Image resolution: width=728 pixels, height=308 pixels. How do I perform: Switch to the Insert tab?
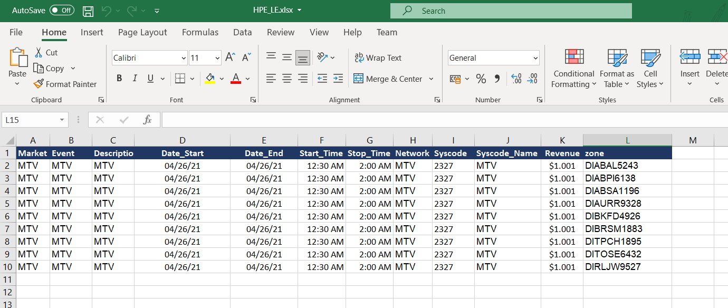(92, 32)
